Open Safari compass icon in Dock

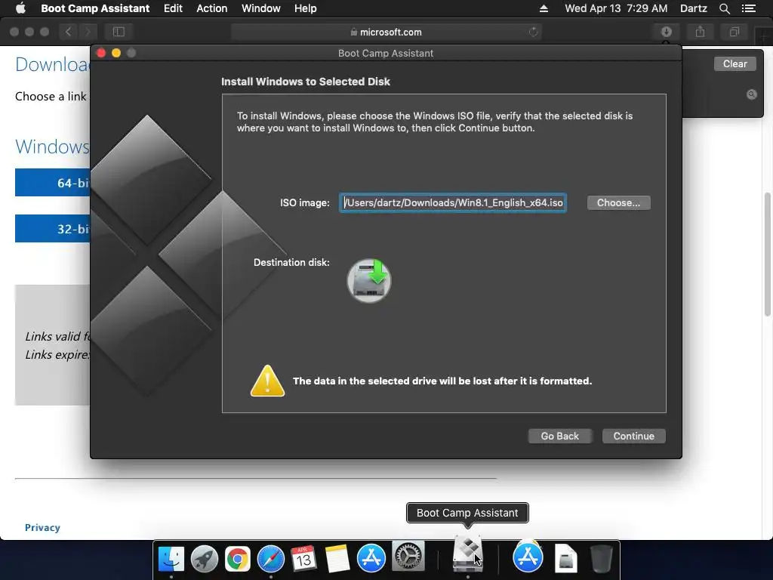(271, 559)
